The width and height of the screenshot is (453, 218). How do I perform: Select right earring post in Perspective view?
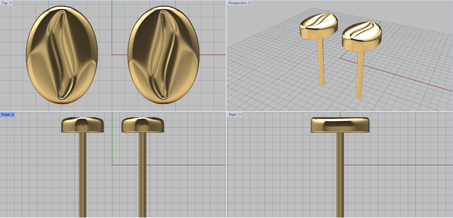click(x=360, y=75)
